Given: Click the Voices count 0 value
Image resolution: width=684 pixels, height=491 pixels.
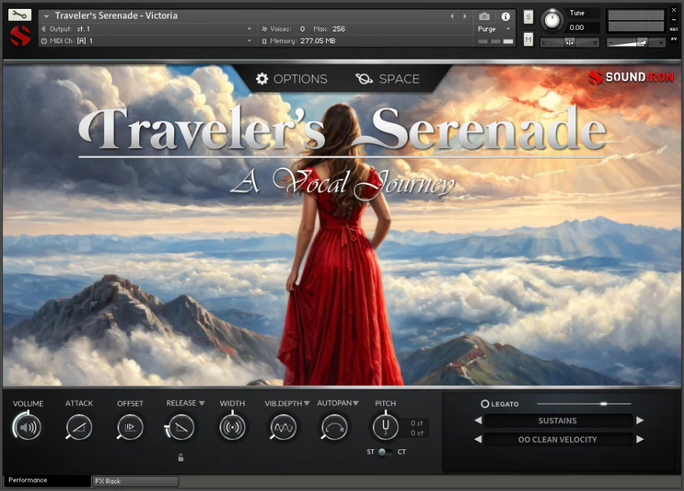Looking at the screenshot, I should tap(302, 29).
